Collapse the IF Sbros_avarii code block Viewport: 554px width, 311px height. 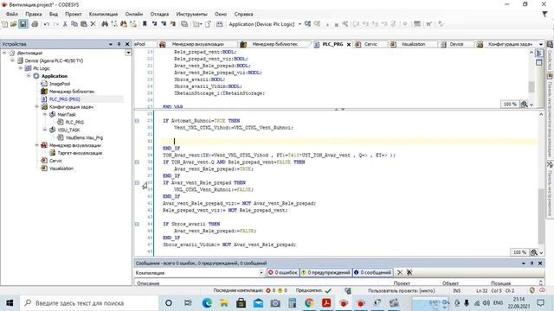point(137,224)
